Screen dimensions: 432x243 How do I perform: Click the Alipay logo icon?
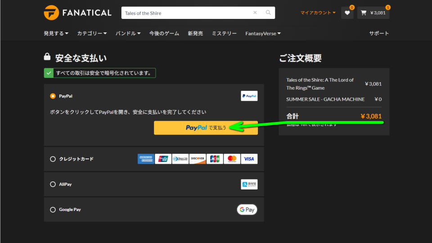tap(249, 184)
